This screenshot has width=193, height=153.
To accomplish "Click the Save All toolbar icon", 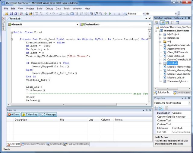I will 16,14.
